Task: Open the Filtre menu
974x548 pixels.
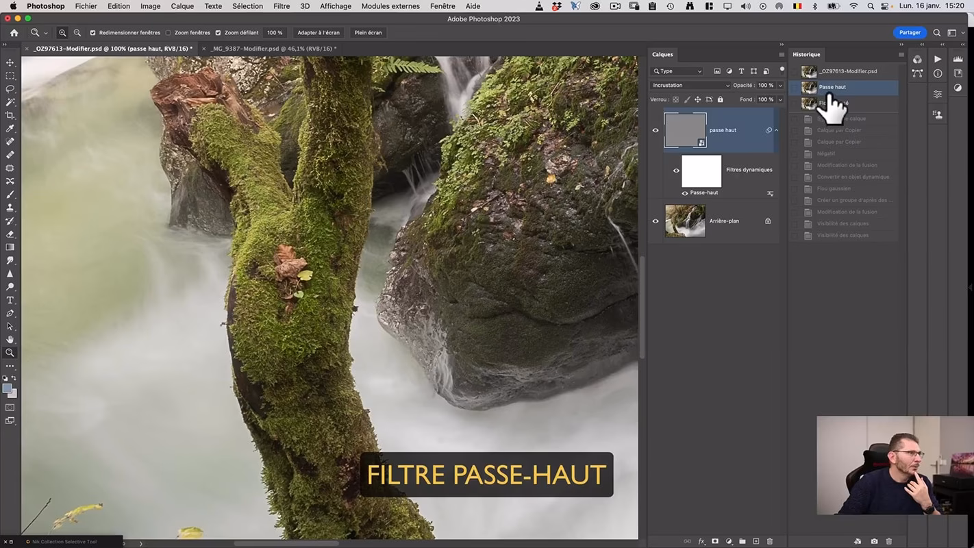Action: tap(281, 6)
